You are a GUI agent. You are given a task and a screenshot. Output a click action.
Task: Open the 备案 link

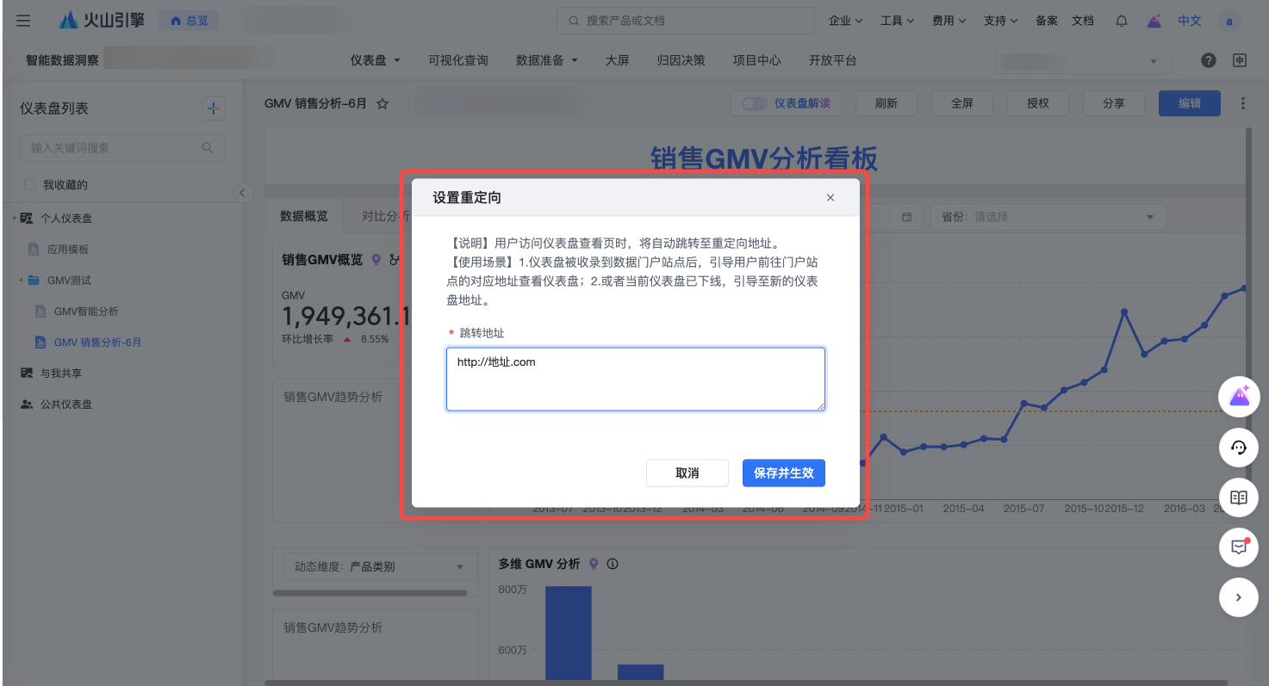[x=1047, y=21]
